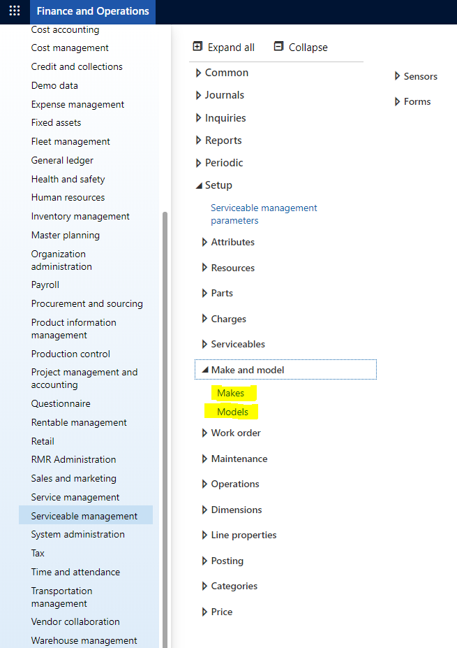Expand the Price group
Screen dimensions: 457x648
coord(218,612)
